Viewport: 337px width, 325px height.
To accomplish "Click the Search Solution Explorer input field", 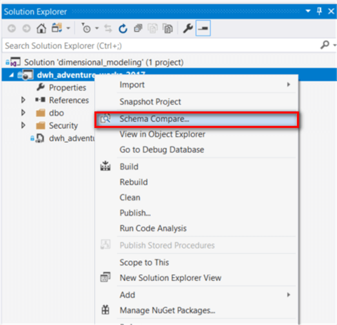I will click(161, 45).
